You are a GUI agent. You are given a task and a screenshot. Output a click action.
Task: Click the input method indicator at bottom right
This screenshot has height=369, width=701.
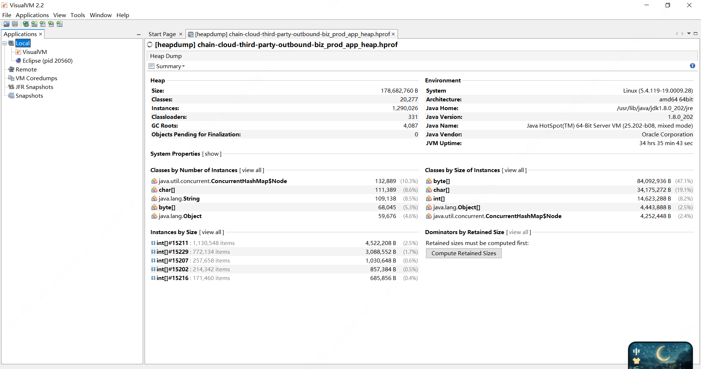click(x=636, y=351)
